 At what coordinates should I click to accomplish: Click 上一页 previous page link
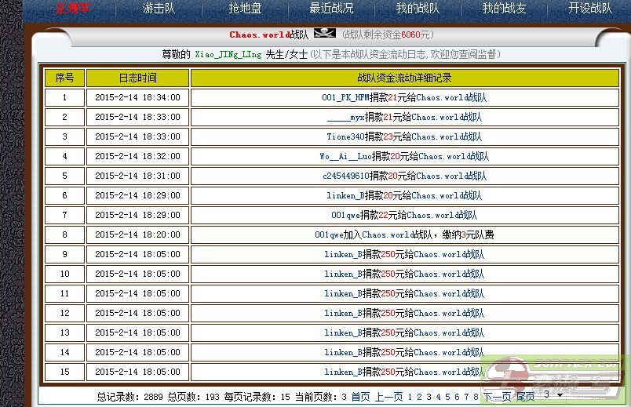388,397
